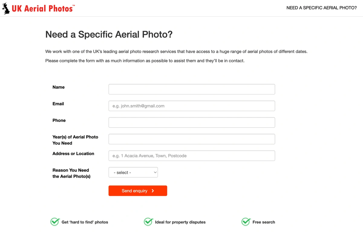
Task: Click green checkmark beside 'hard to find' photos
Action: 55,222
